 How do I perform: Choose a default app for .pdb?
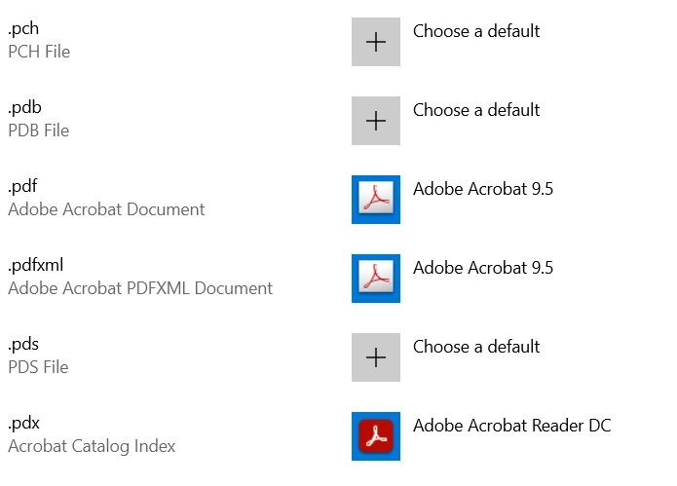(x=476, y=110)
